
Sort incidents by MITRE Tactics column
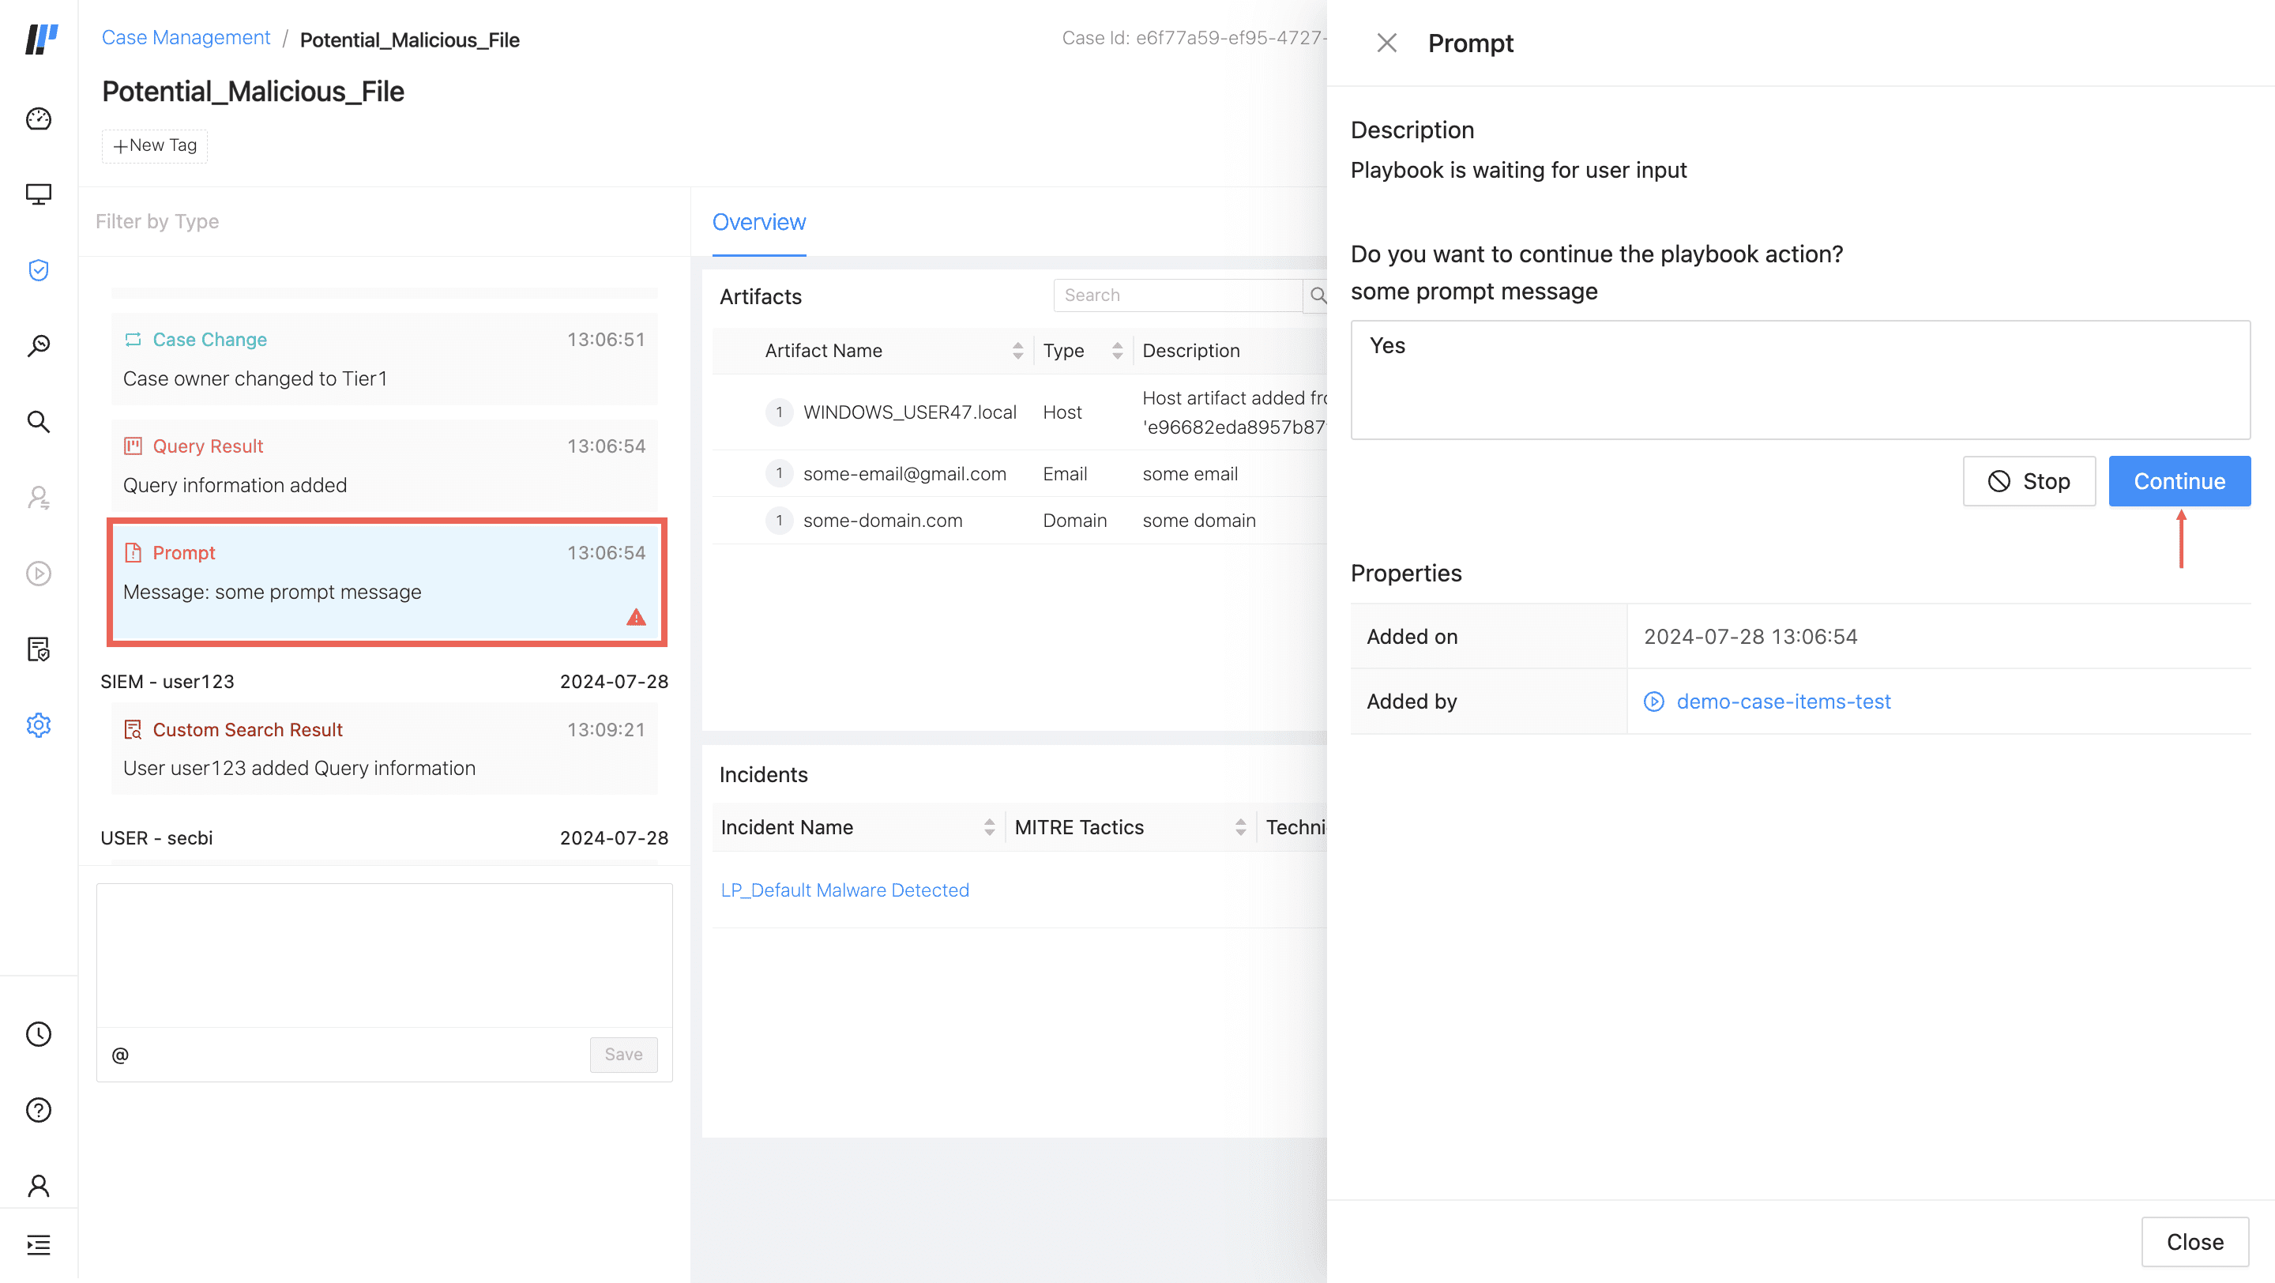coord(1241,826)
